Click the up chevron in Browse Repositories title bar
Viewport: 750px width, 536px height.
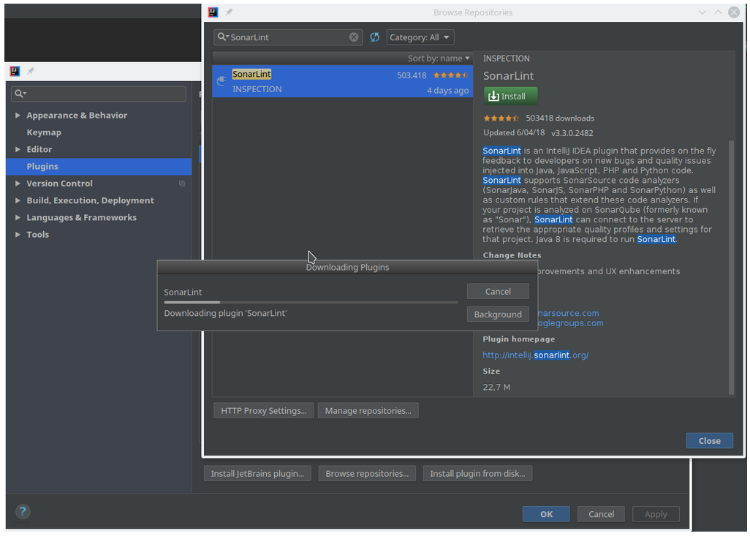pos(718,12)
